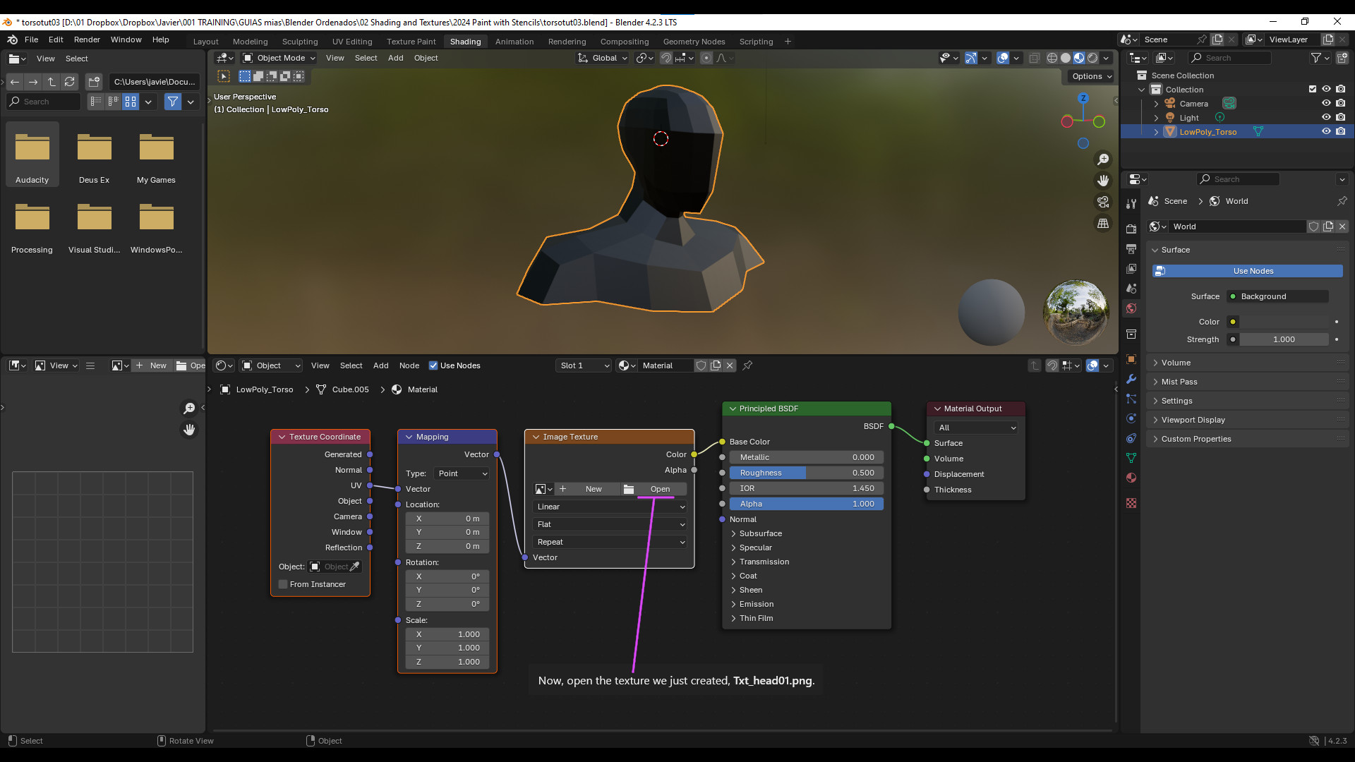1355x762 pixels.
Task: Click the World Use Nodes button
Action: point(1247,271)
